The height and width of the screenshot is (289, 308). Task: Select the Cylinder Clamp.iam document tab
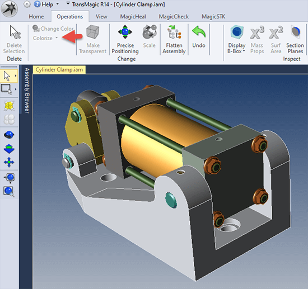coord(59,70)
